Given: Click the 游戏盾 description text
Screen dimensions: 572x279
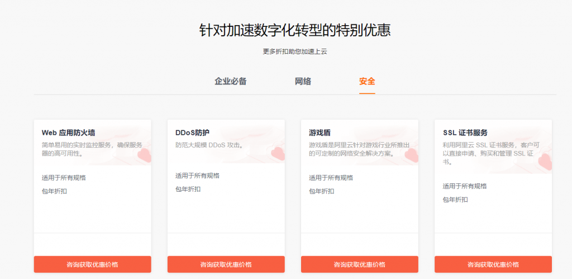Looking at the screenshot, I should (359, 149).
